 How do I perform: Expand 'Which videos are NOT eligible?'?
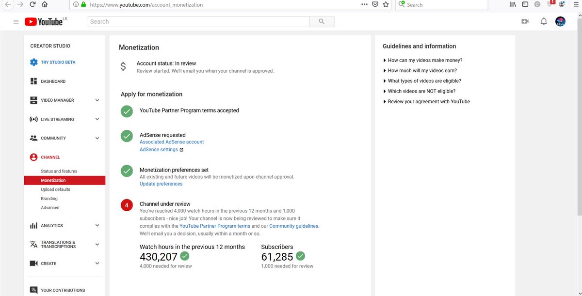(x=419, y=91)
